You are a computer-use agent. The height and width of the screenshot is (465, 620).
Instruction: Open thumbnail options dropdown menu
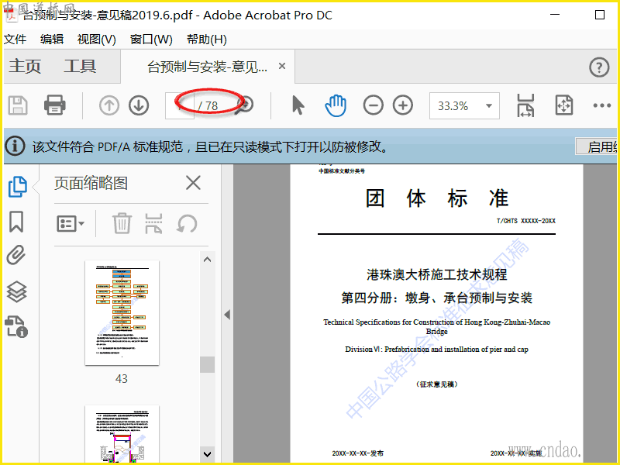71,224
